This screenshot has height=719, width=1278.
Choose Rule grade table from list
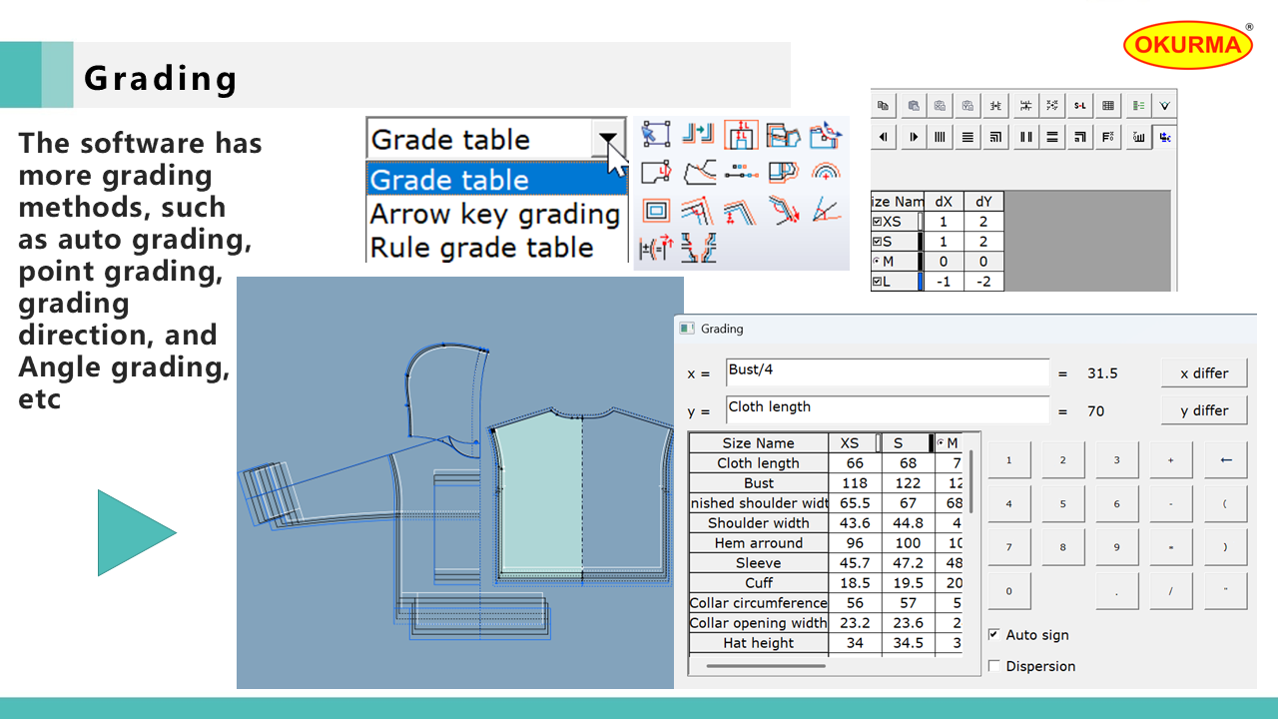482,247
